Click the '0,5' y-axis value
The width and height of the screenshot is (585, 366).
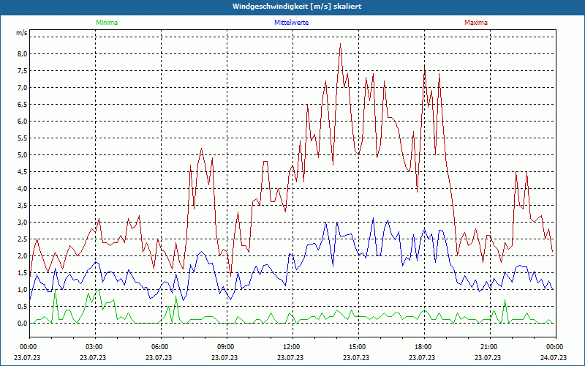[x=22, y=306]
